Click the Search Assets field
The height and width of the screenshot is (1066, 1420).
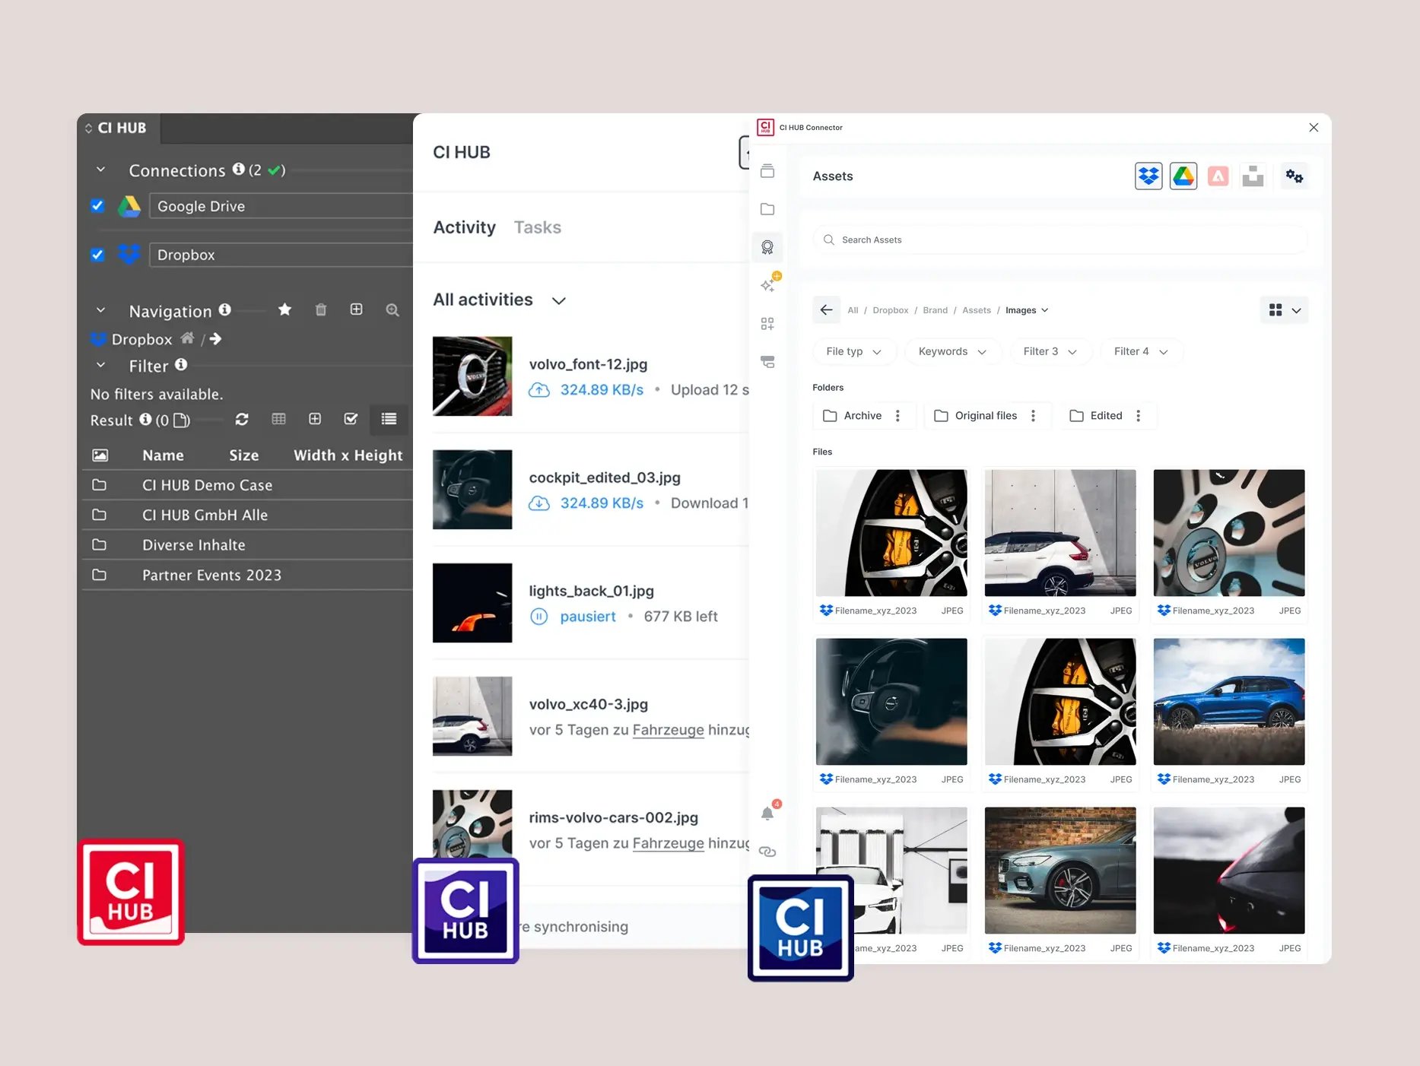(x=1060, y=240)
